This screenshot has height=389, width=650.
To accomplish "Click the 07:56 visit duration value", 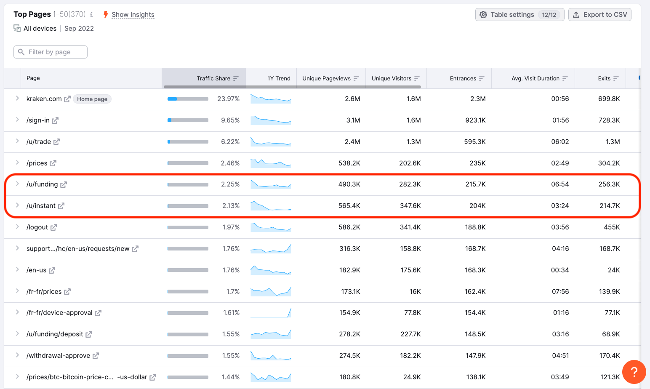I will (560, 291).
